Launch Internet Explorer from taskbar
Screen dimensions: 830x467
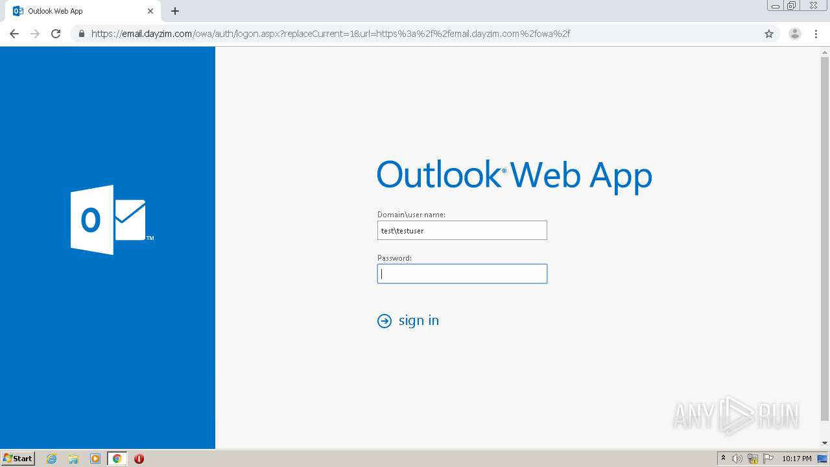tap(52, 459)
